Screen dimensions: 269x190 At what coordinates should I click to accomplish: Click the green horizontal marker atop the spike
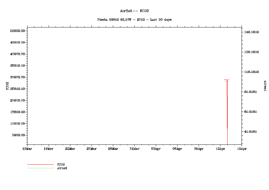[x=227, y=82]
